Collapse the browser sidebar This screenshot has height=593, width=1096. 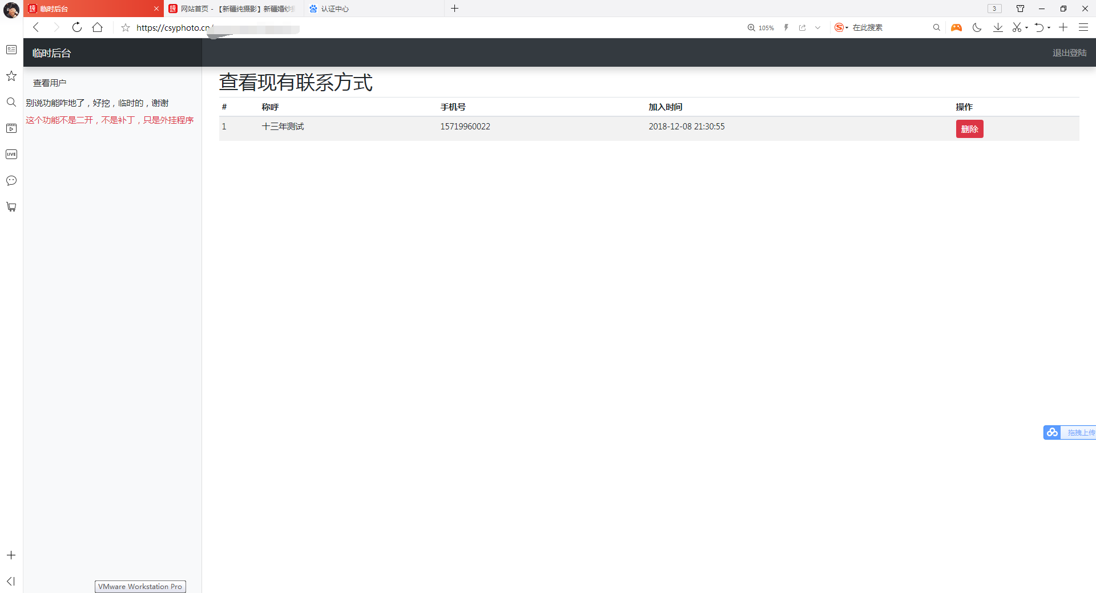click(x=11, y=581)
